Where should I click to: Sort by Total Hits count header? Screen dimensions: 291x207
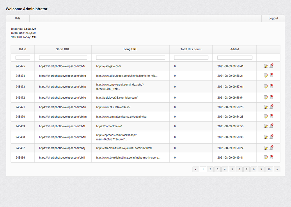191,49
